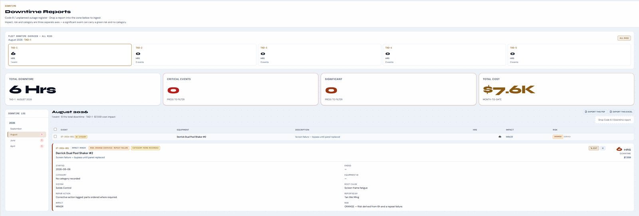The image size is (639, 216).
Task: Click the Export This PDF button
Action: (595, 112)
